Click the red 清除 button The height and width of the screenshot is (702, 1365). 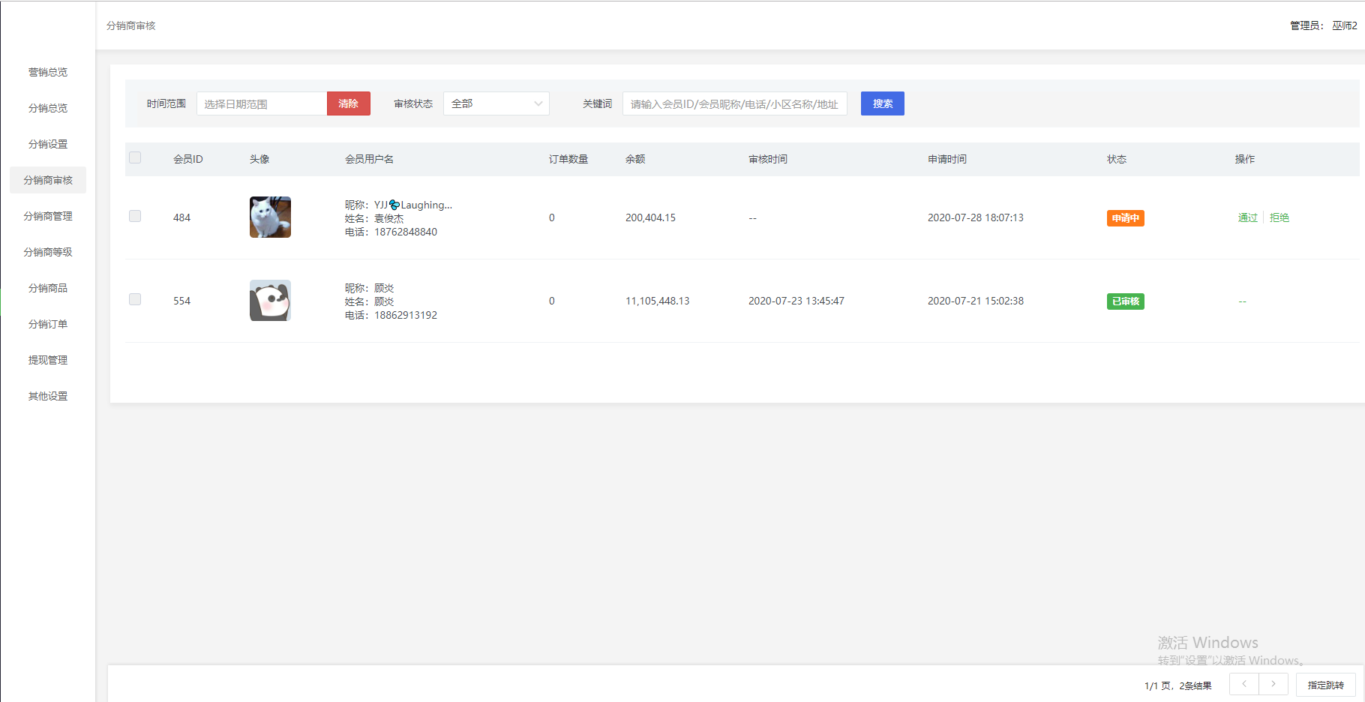[349, 103]
